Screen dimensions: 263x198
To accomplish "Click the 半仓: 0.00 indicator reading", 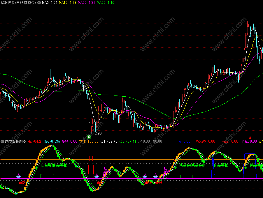I will point(249,142).
